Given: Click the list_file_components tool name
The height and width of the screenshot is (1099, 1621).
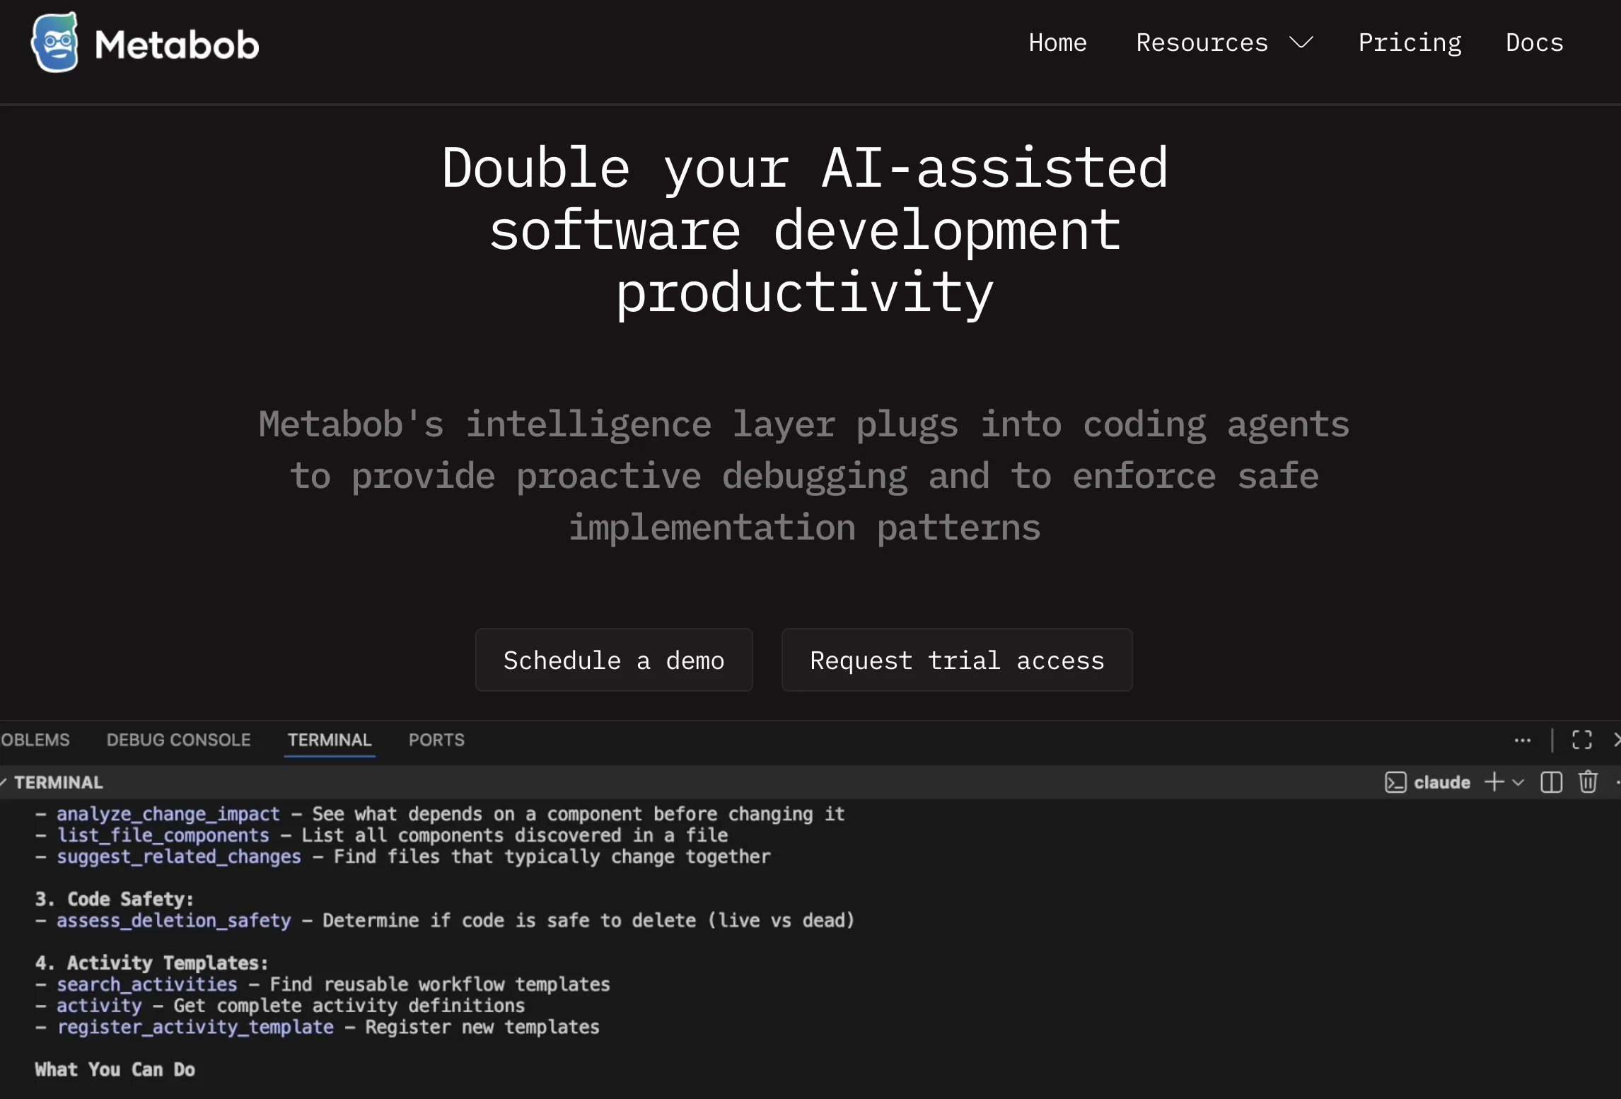Looking at the screenshot, I should coord(163,835).
